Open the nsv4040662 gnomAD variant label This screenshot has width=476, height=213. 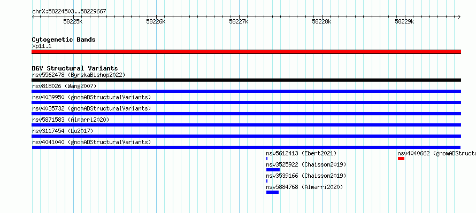tap(436, 153)
